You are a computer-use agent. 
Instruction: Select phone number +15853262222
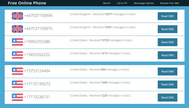(x=37, y=55)
